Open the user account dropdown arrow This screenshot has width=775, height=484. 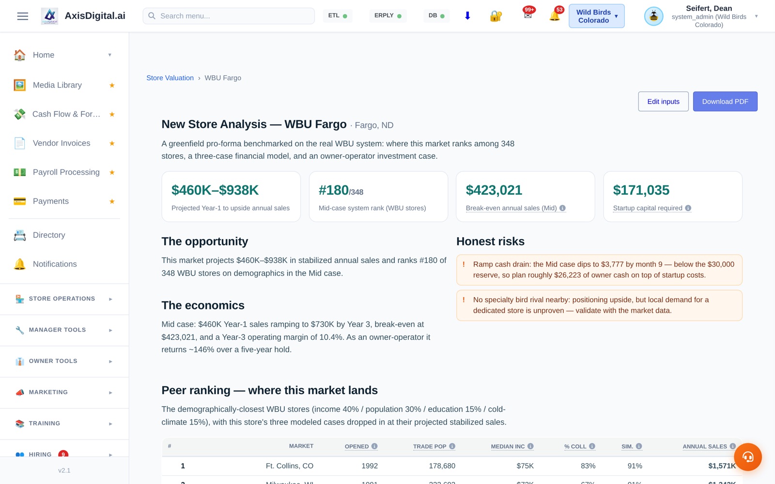[756, 16]
